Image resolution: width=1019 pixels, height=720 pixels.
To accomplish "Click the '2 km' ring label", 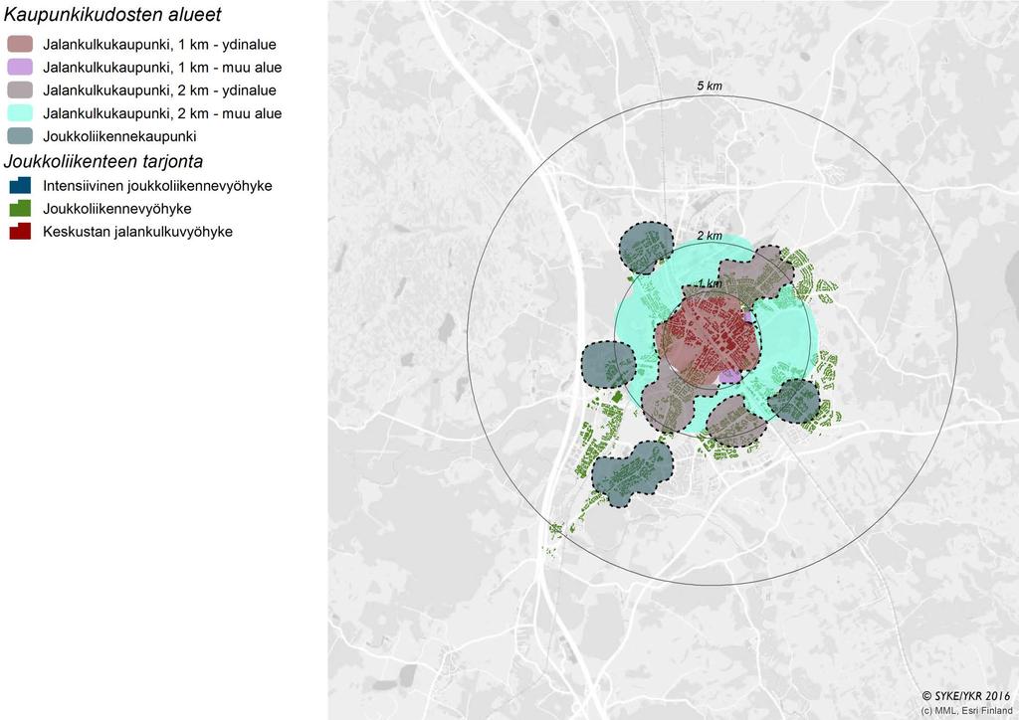I will pos(709,236).
